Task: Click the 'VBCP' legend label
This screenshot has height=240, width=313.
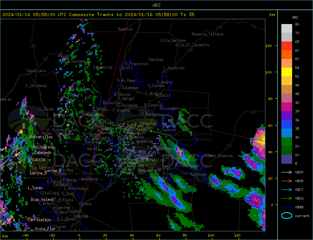Action: point(299,172)
